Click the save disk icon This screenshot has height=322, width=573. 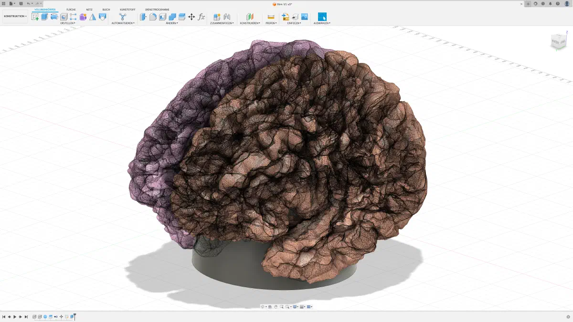coord(21,3)
